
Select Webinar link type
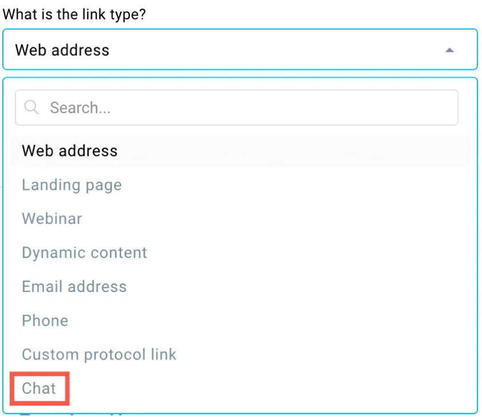[x=52, y=219]
